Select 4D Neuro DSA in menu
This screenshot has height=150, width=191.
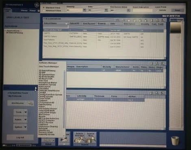[46, 79]
